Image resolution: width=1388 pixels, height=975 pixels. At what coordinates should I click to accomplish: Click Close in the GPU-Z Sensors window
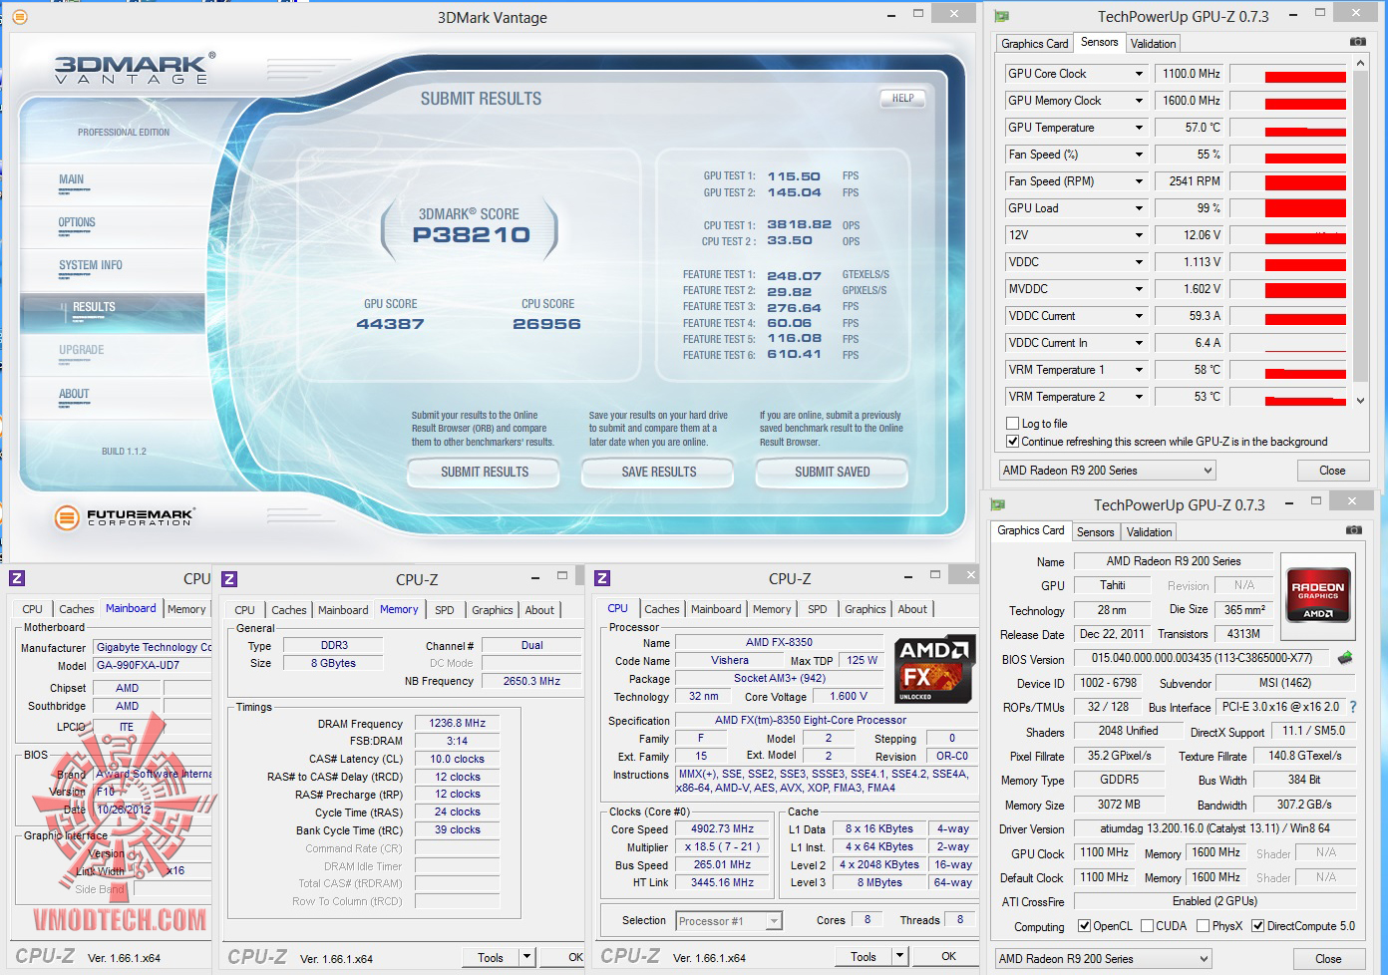[1332, 471]
